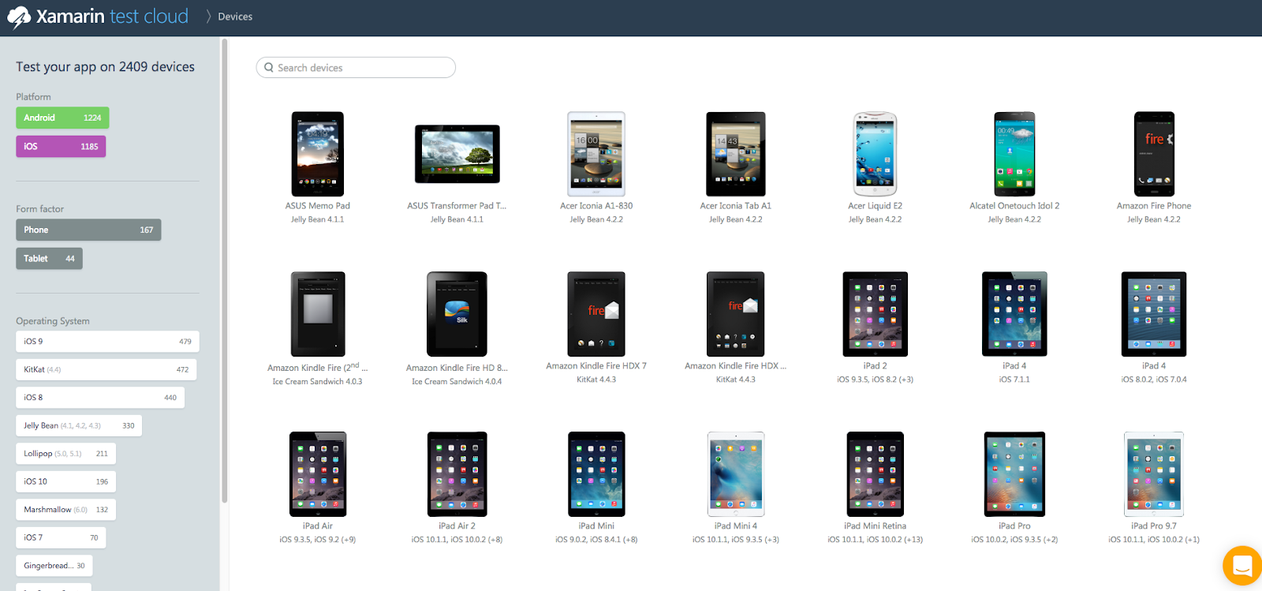The height and width of the screenshot is (591, 1262).
Task: Toggle the Phone form factor filter
Action: coord(88,230)
